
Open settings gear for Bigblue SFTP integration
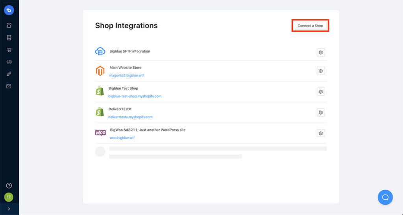pyautogui.click(x=321, y=52)
